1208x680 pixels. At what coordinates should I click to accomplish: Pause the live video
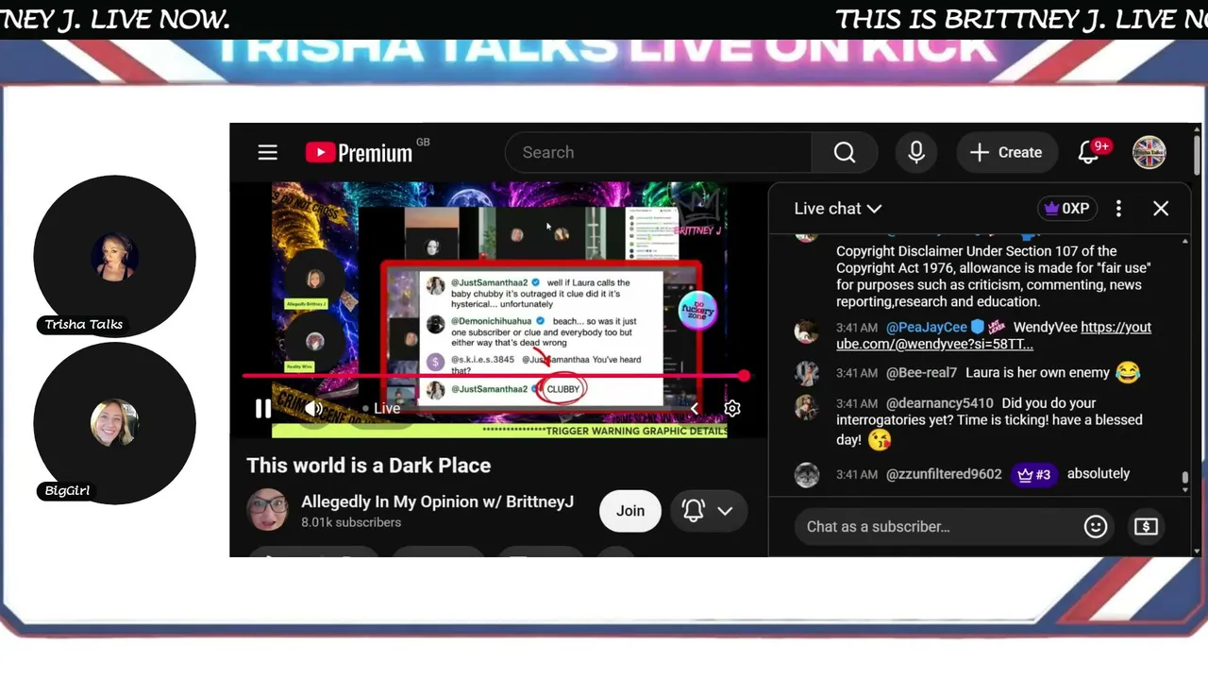point(263,408)
